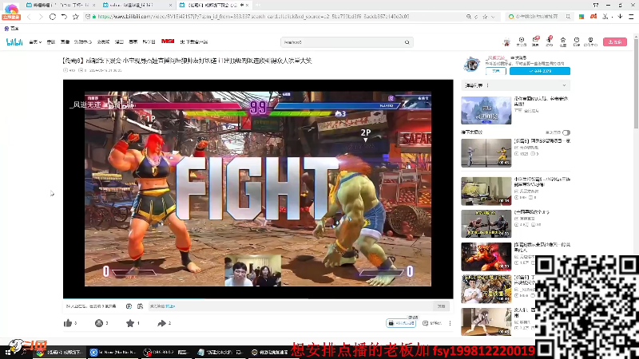Open the browser hamburger menu

pyautogui.click(x=631, y=17)
